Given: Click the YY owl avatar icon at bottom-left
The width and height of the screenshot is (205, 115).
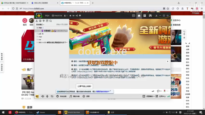Looking at the screenshot, I should [37, 96].
